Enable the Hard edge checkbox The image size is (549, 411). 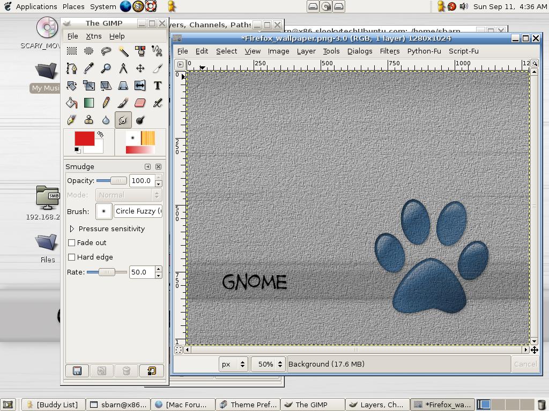pyautogui.click(x=71, y=257)
